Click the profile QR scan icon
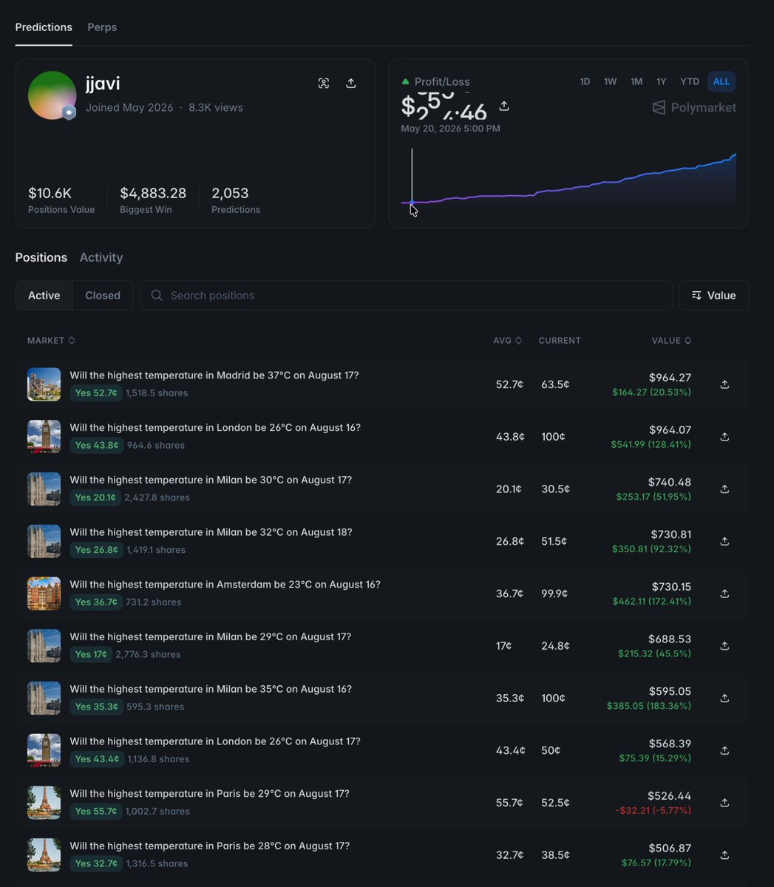Image resolution: width=774 pixels, height=887 pixels. coord(324,84)
